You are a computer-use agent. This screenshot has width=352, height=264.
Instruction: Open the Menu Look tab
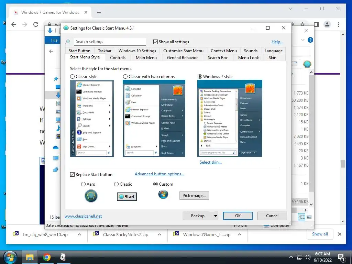point(249,58)
